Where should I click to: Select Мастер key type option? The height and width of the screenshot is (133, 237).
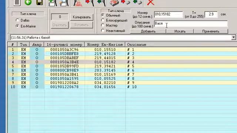(103, 25)
